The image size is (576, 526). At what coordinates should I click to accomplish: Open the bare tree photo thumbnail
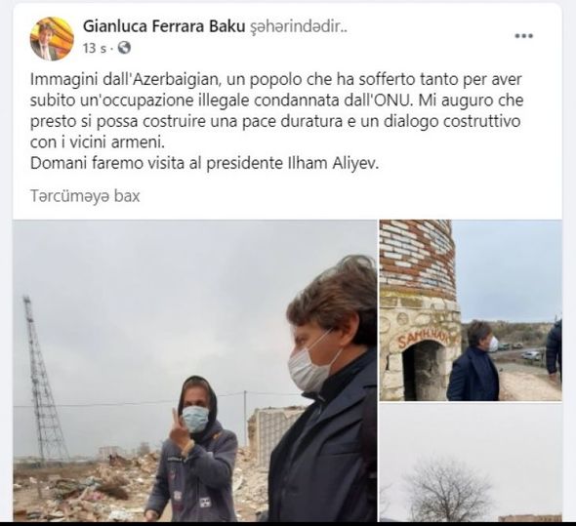coord(471,463)
